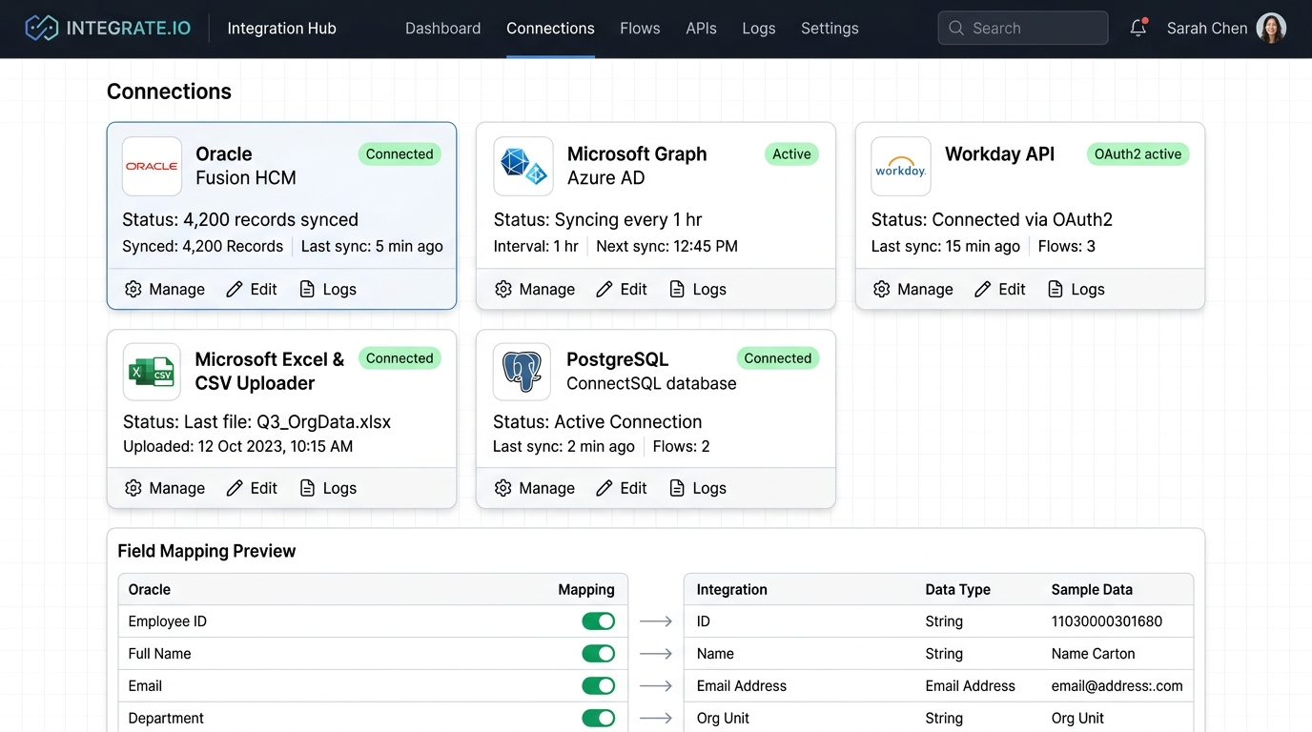Click the Q3_OrgData.xlsx status text
Screen dimensions: 1312x732
257,421
